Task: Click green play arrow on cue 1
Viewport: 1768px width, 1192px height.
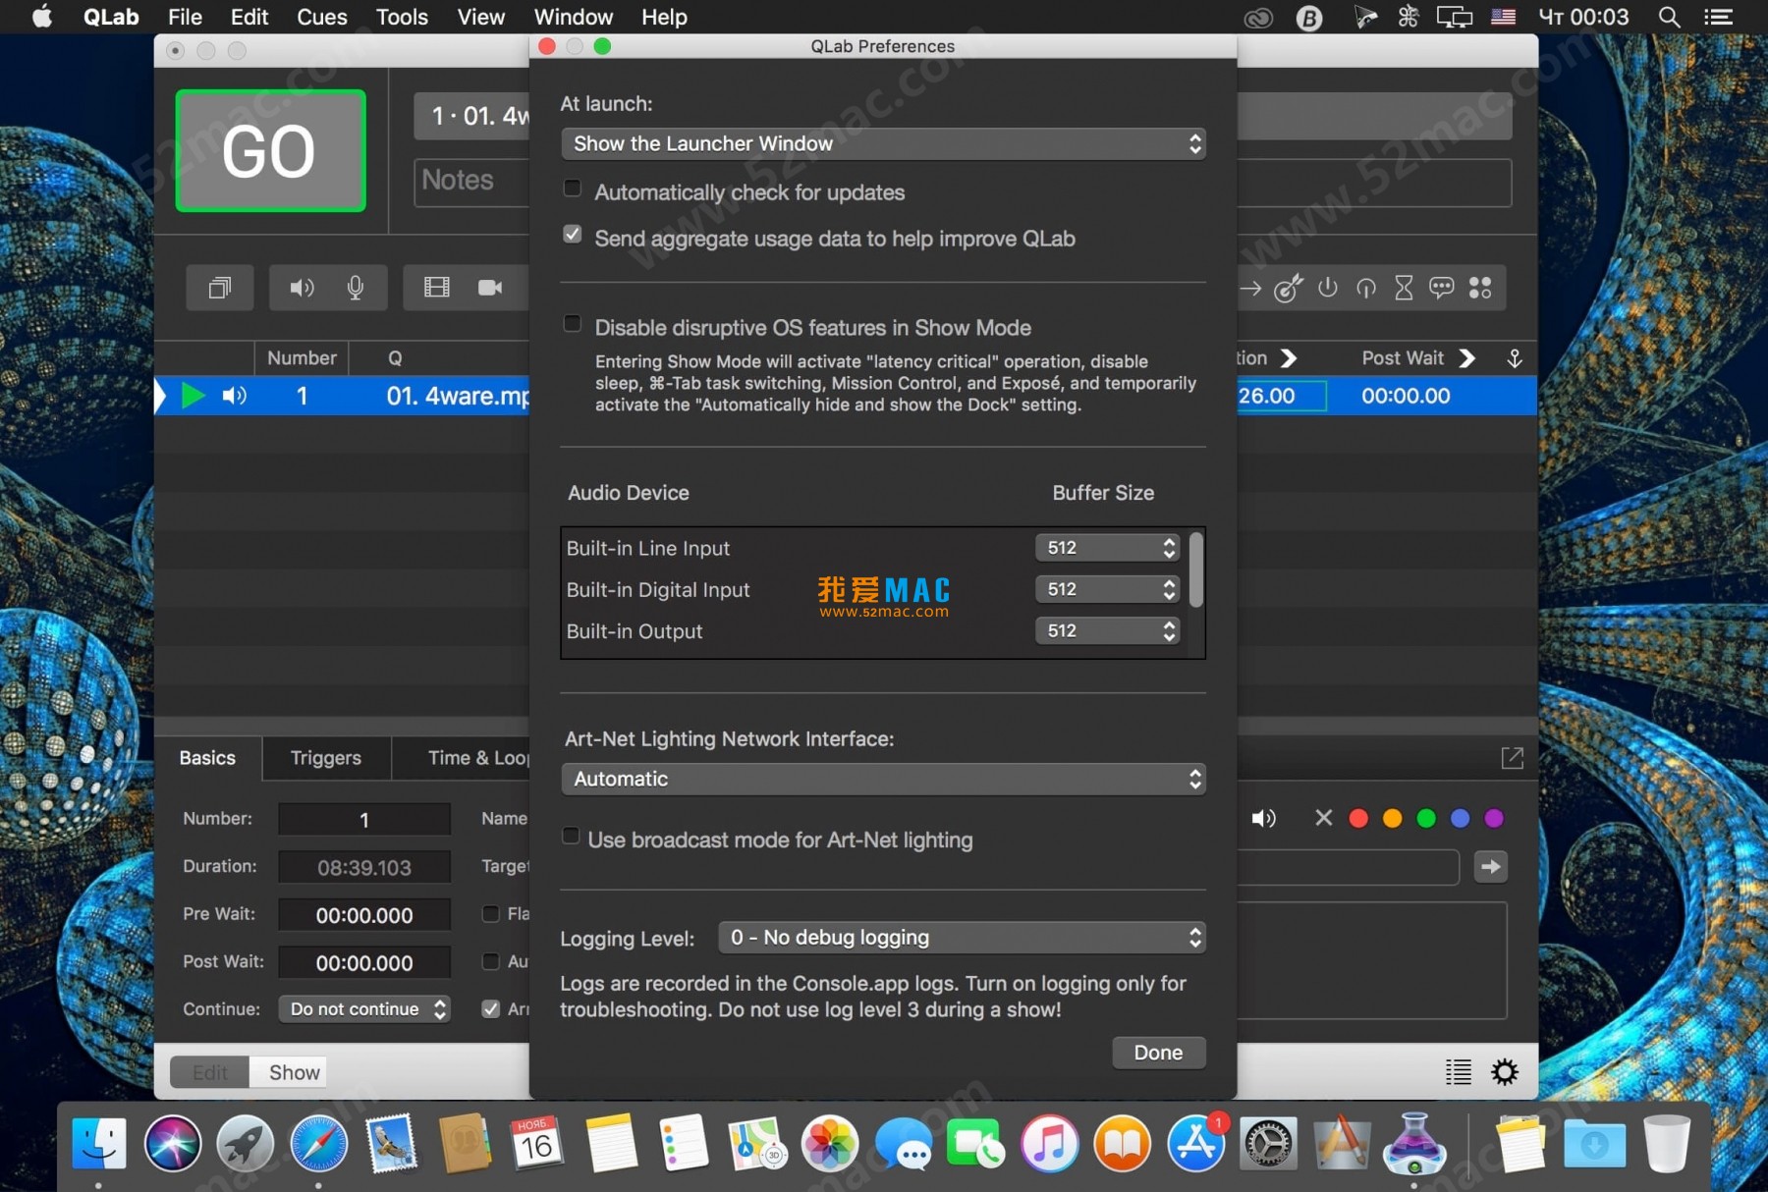Action: [193, 396]
